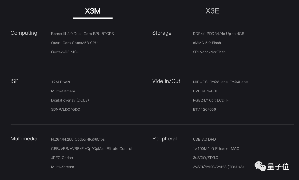Click Bernoulli 2.0 Dual-Core BPU 5TOPS text

[x=82, y=34]
